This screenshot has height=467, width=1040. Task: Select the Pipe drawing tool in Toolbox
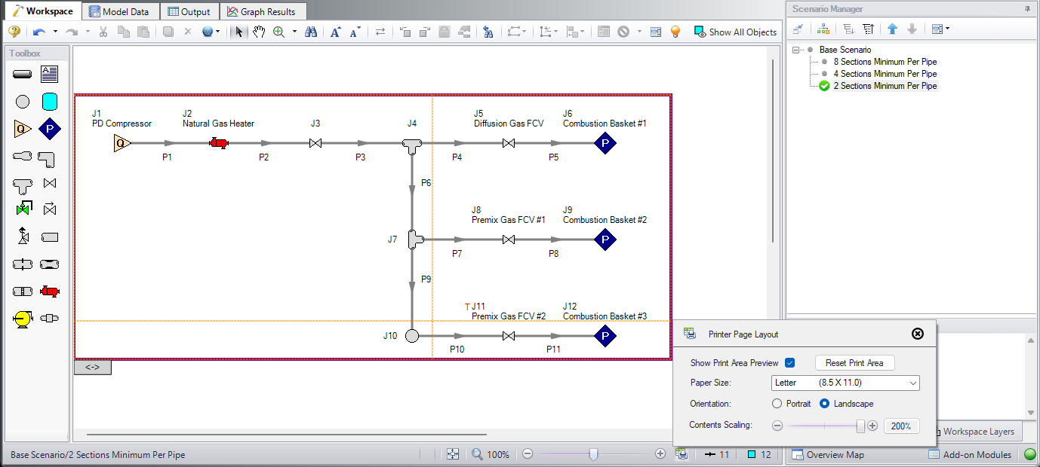[23, 74]
